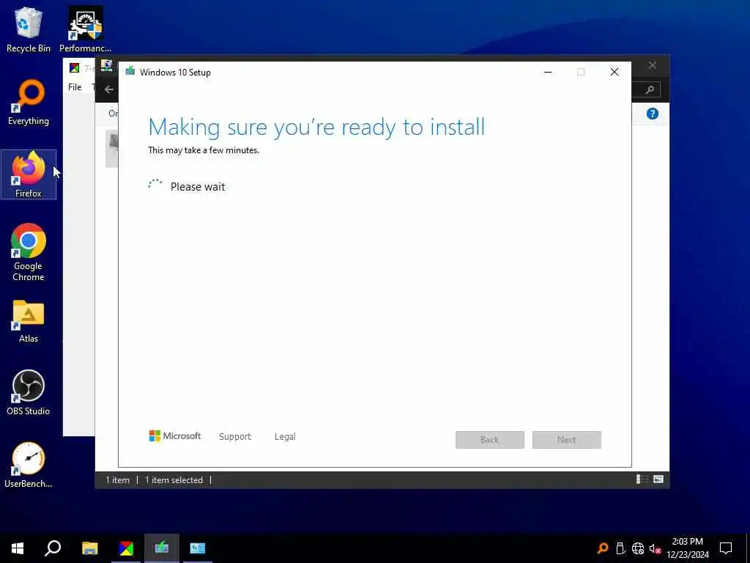The height and width of the screenshot is (563, 750).
Task: Open the network globe tray icon
Action: tap(638, 548)
